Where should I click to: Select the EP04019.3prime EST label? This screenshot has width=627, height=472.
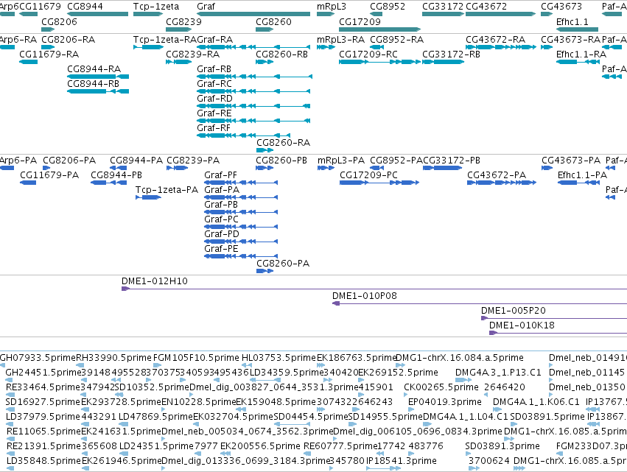pos(445,402)
